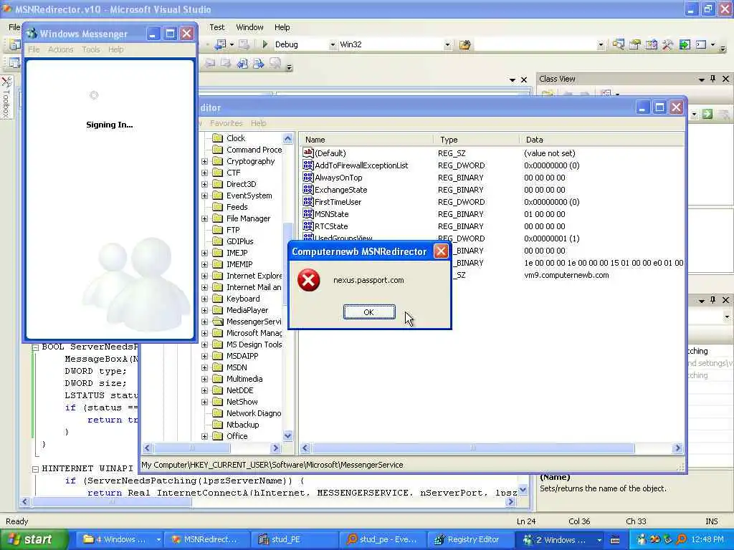
Task: Click the Type column header
Action: (x=477, y=140)
